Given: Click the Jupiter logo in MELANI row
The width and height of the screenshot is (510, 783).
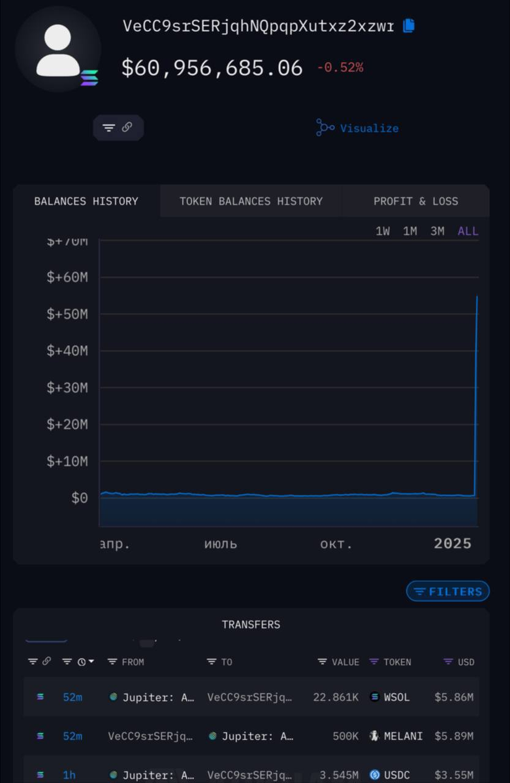Looking at the screenshot, I should [212, 736].
